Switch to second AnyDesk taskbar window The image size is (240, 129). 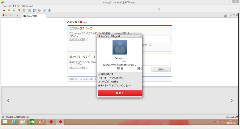[60, 122]
